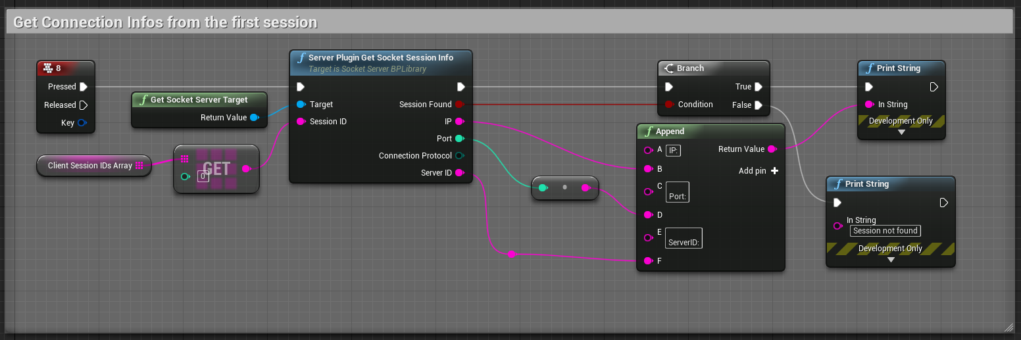Click the Return Value pin of Append node

pyautogui.click(x=772, y=149)
